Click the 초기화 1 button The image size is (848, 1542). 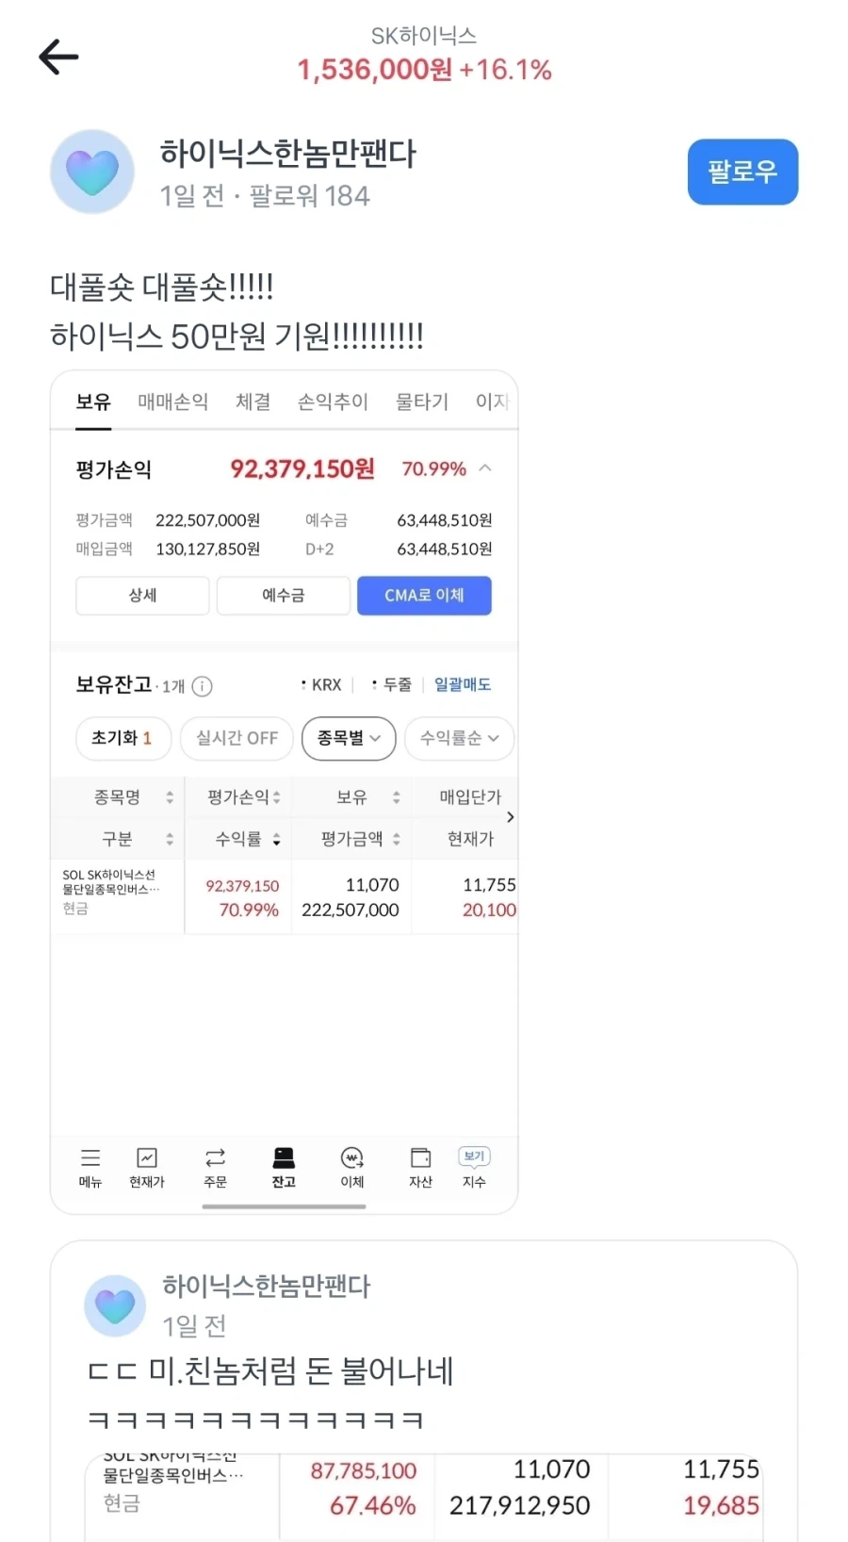[x=122, y=738]
